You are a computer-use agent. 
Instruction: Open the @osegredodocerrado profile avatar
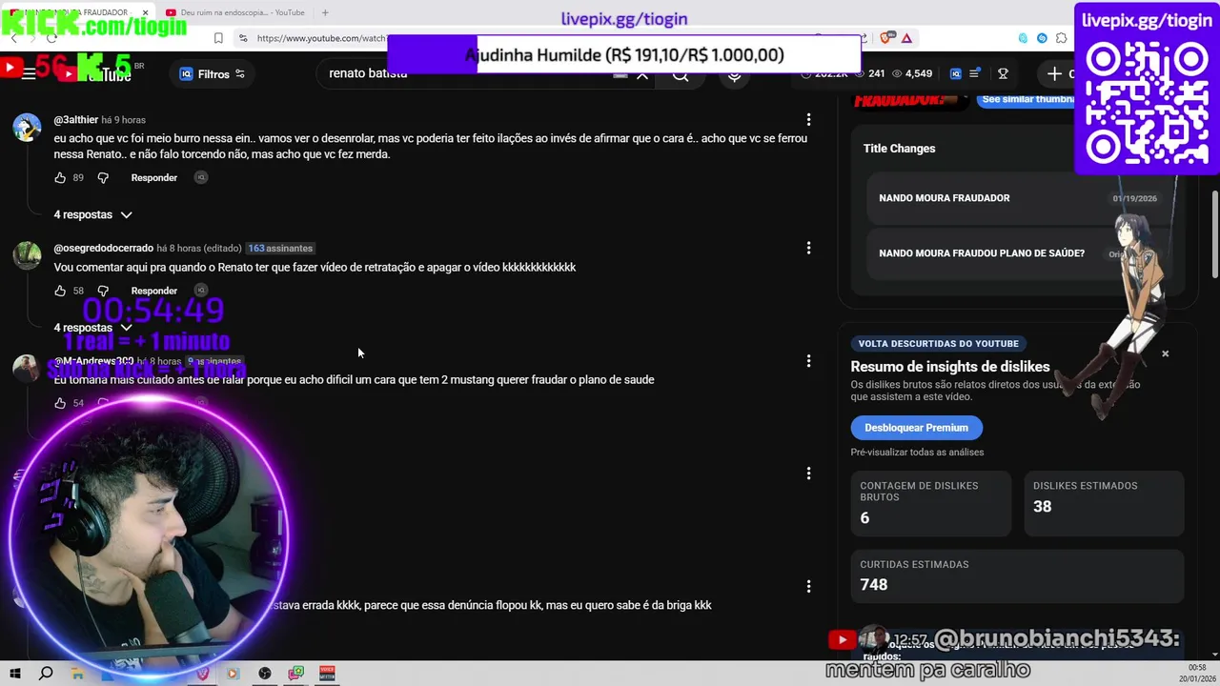pyautogui.click(x=27, y=255)
